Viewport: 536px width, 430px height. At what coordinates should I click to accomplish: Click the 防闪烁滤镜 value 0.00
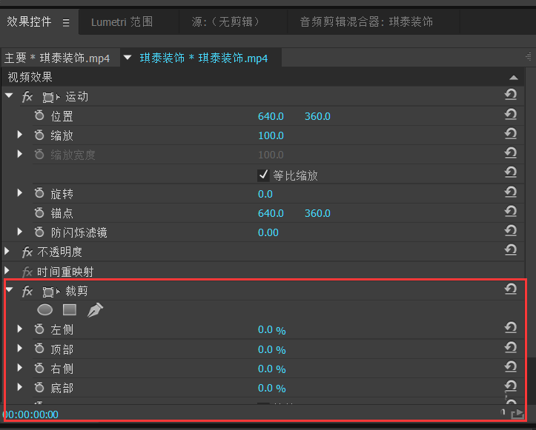point(268,232)
